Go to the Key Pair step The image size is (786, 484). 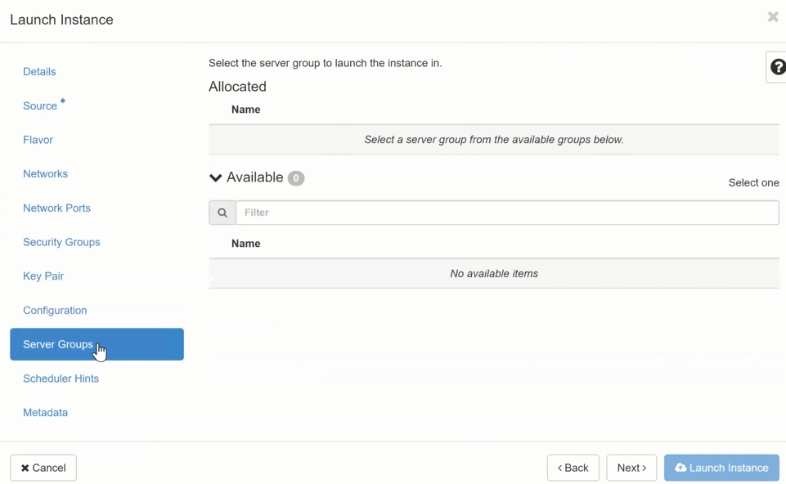tap(43, 276)
